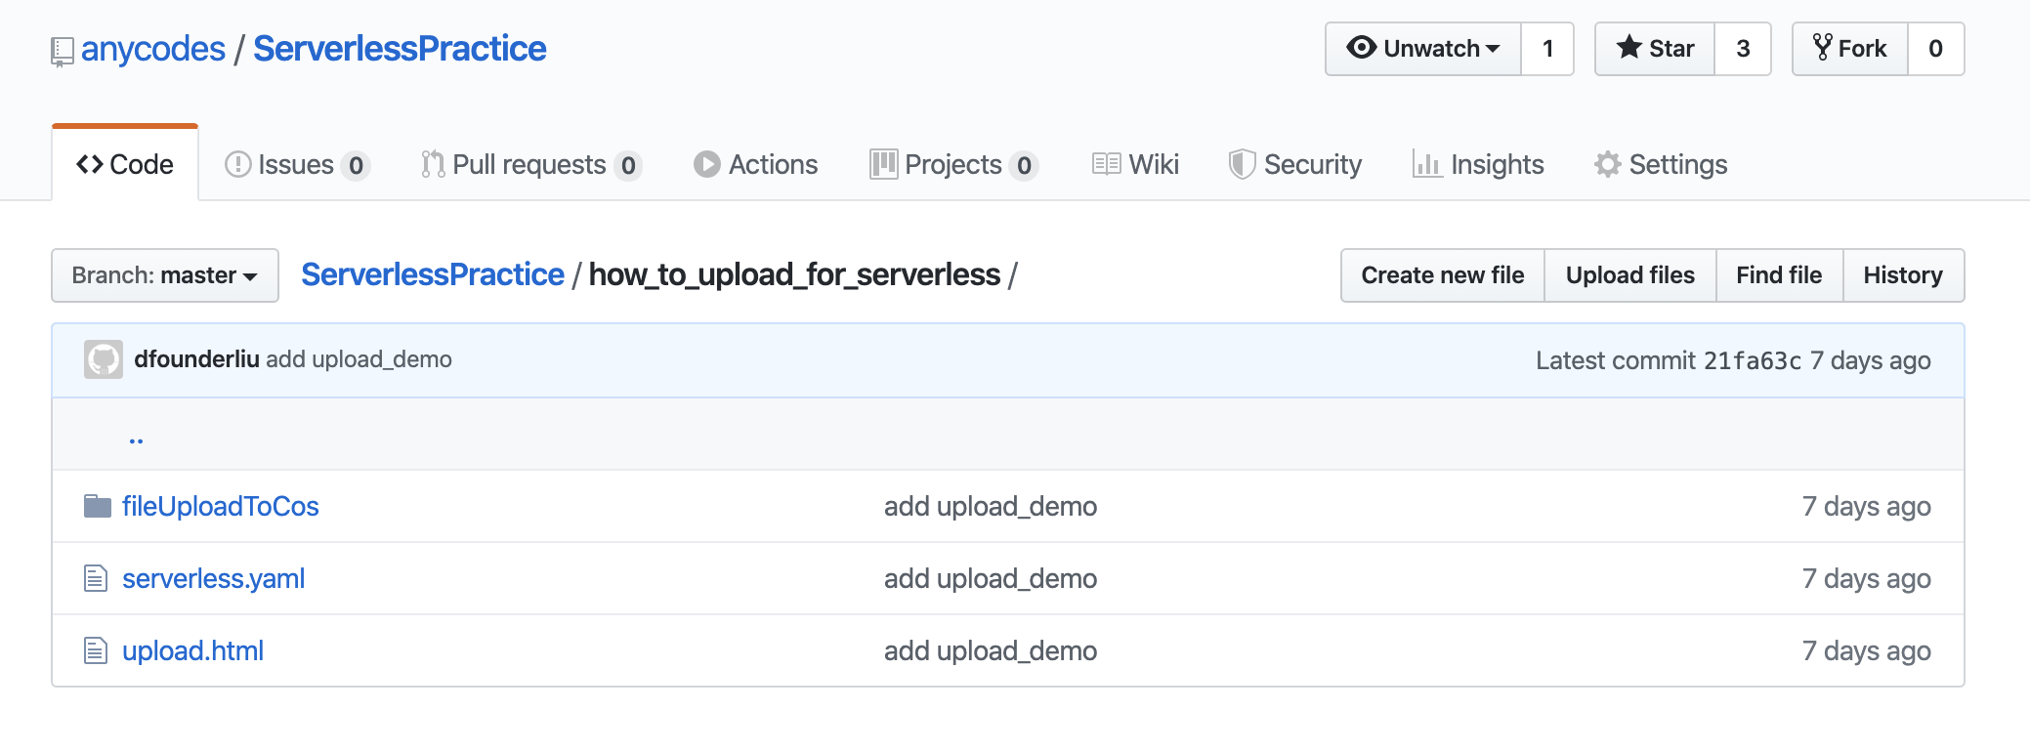
Task: Click the dfounderliu avatar image
Action: [104, 359]
